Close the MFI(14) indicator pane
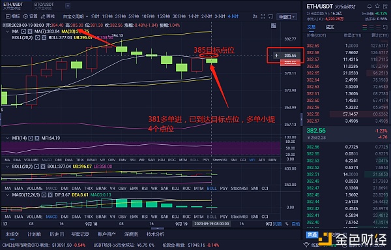Screen dimensions: 391x250 point(37,138)
